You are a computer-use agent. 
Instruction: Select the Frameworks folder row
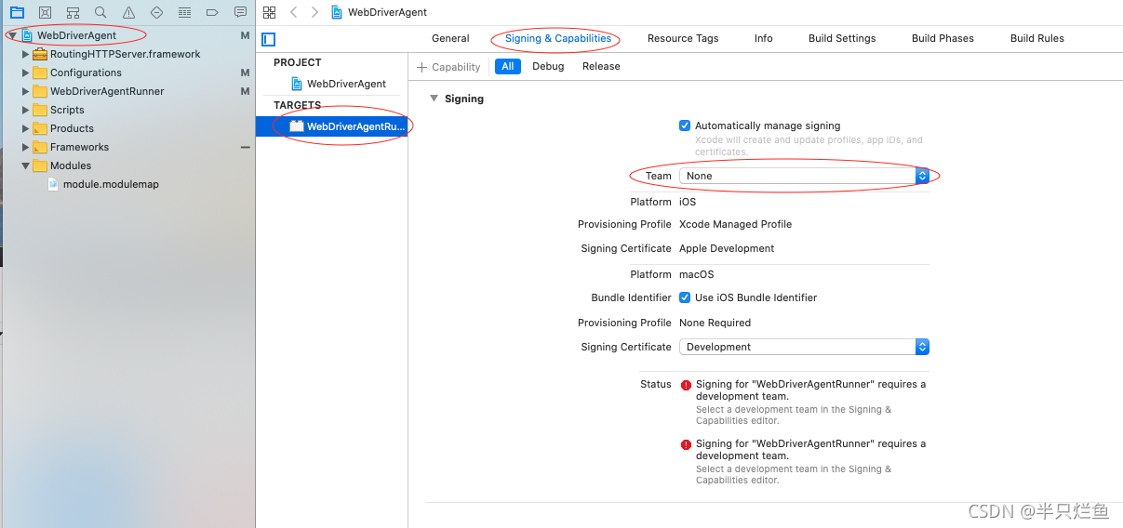(x=127, y=147)
